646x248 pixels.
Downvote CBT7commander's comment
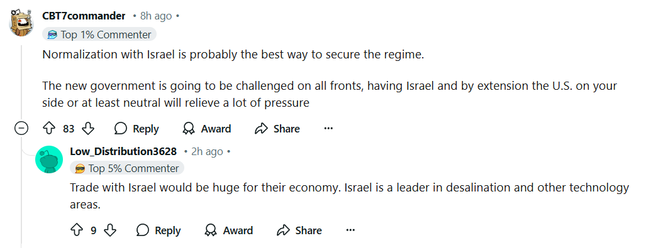click(88, 129)
